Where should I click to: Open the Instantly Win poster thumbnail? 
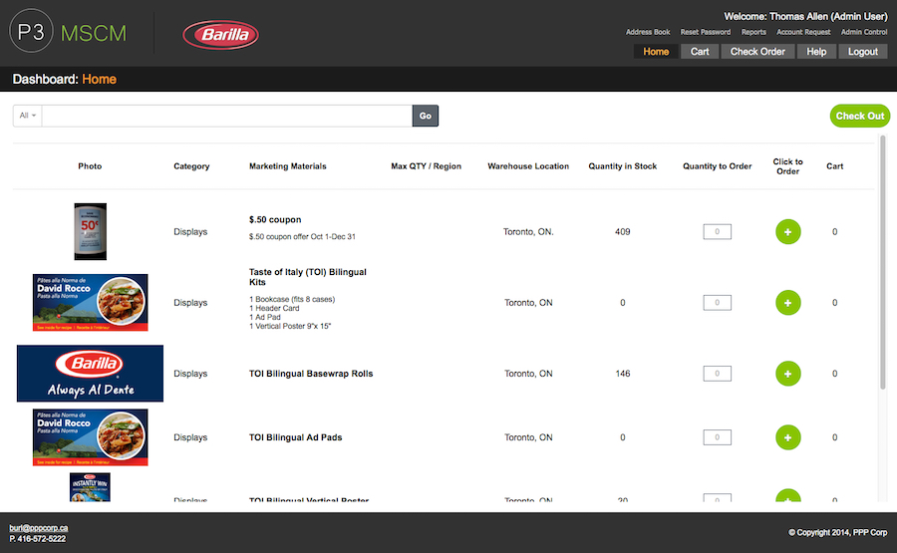coord(91,487)
